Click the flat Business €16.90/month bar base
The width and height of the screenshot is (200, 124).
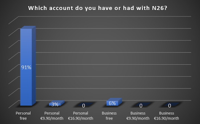click(x=171, y=104)
